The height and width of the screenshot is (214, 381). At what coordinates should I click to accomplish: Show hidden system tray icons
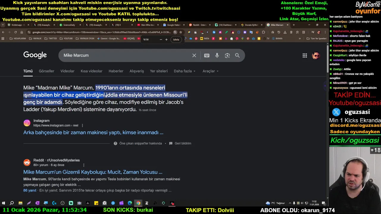[290, 203]
